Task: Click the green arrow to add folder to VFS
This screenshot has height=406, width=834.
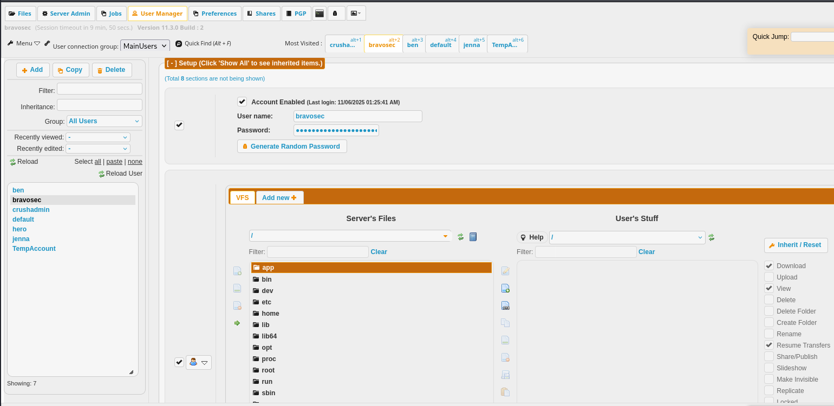Action: [x=237, y=323]
